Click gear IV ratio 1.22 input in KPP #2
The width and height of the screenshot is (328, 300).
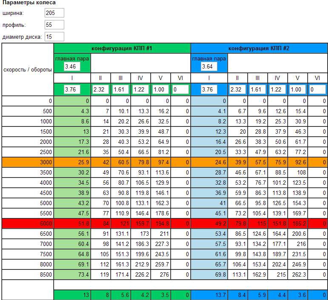(x=277, y=89)
